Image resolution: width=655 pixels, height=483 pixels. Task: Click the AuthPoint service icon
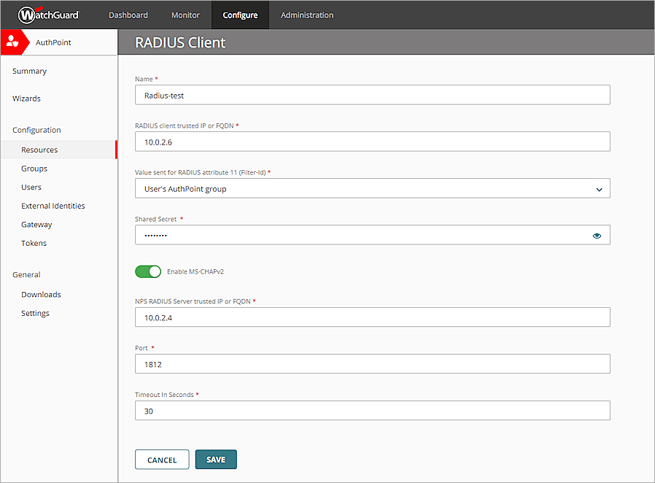[x=14, y=42]
